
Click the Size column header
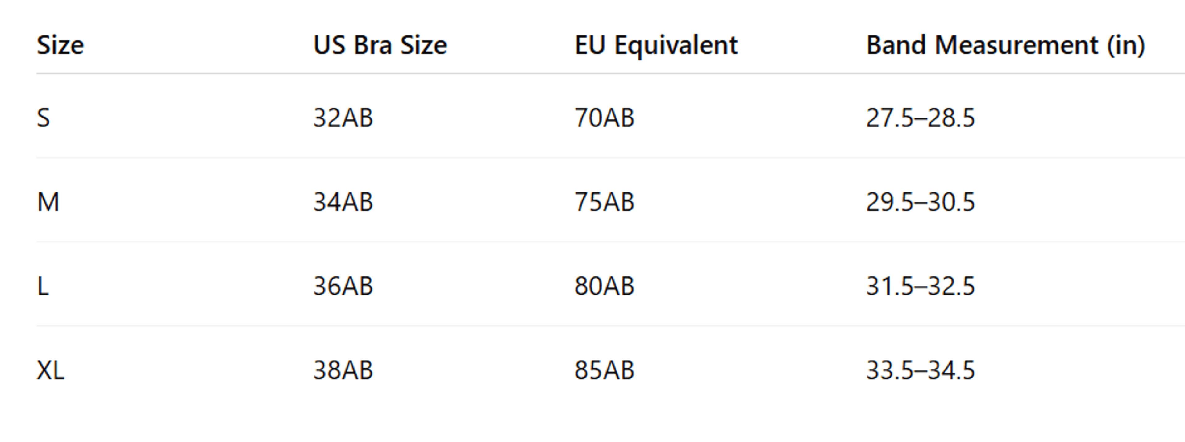pyautogui.click(x=60, y=45)
